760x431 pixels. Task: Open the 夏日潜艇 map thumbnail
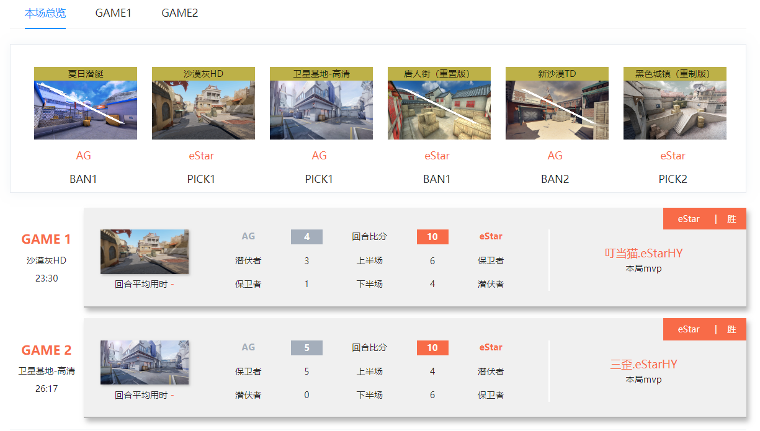tap(85, 103)
